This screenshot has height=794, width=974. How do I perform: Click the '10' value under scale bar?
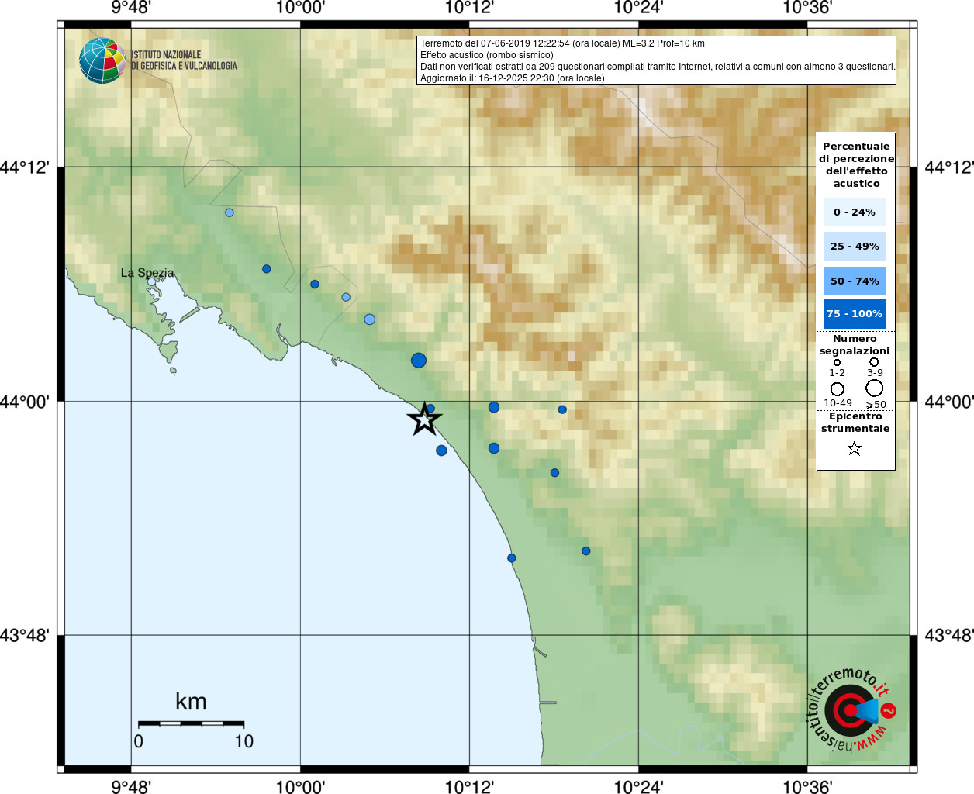tap(244, 741)
